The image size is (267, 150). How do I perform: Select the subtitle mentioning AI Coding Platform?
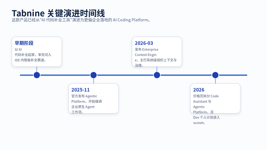click(81, 20)
